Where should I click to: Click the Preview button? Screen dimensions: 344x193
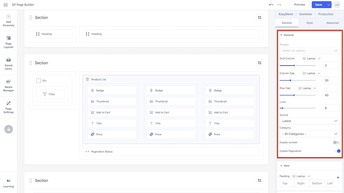click(x=299, y=5)
